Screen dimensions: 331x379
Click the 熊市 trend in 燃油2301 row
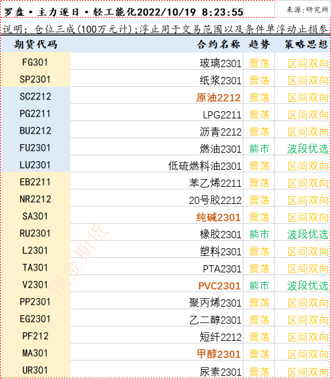[259, 149]
